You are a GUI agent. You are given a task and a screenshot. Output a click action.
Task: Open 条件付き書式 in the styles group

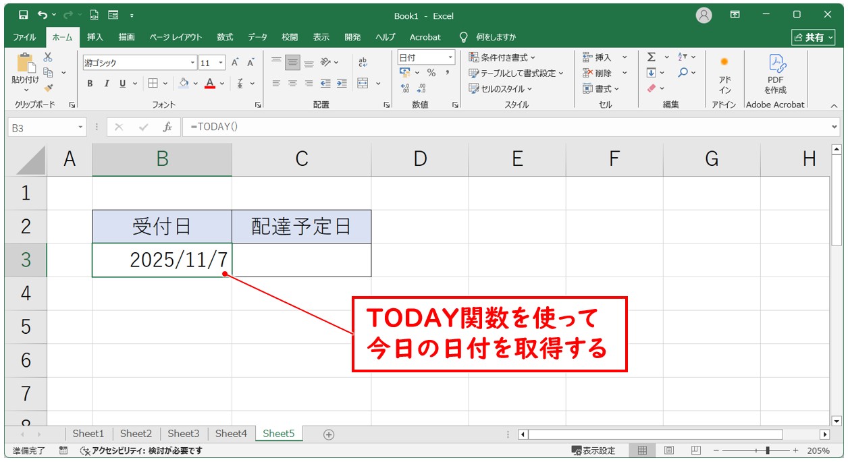(x=501, y=57)
